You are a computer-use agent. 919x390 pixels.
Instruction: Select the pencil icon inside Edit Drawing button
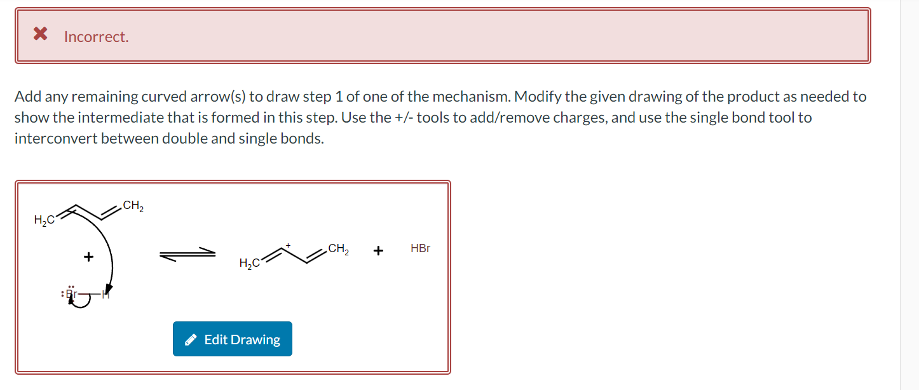(x=189, y=339)
